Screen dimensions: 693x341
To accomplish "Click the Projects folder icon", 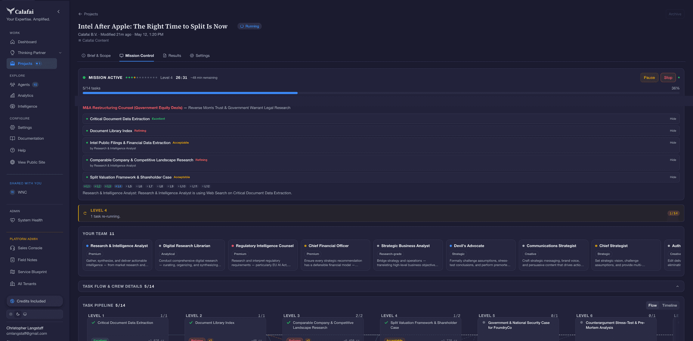I will pos(13,64).
